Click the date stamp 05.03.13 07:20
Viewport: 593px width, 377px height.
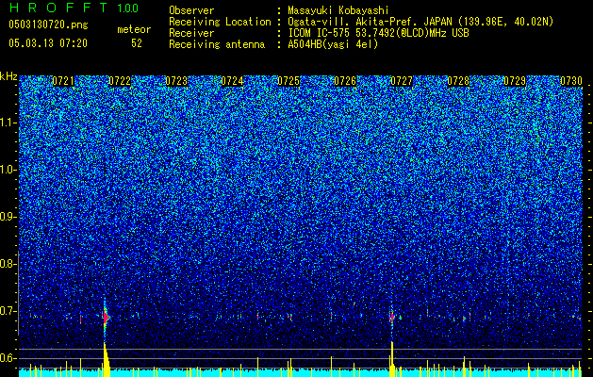click(48, 43)
